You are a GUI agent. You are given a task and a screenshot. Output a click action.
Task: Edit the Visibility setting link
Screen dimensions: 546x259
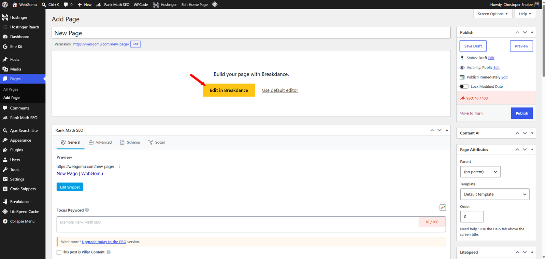point(497,68)
